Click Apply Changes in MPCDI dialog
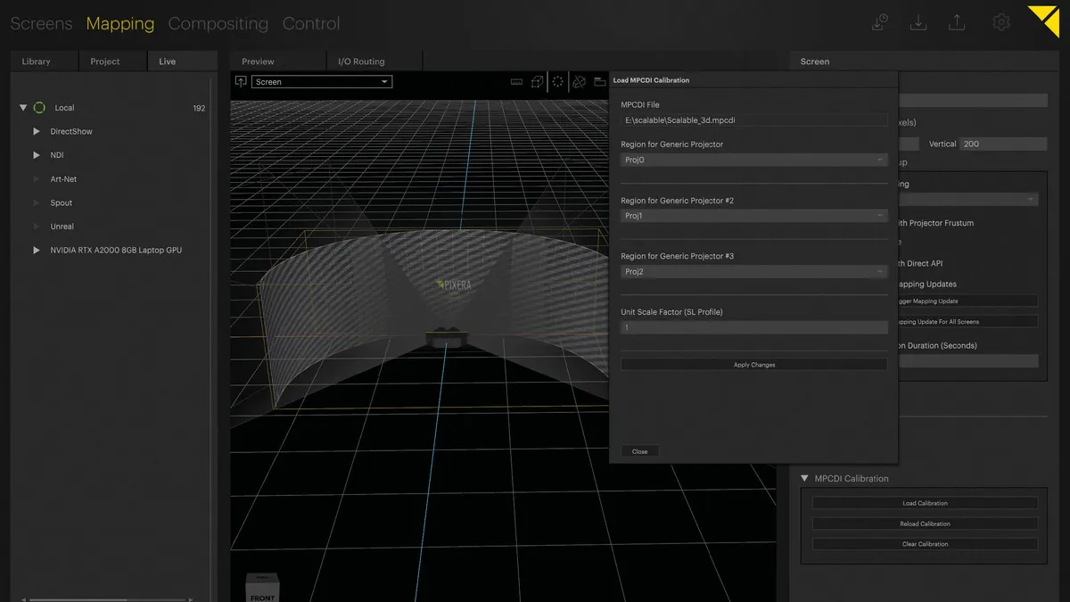1070x602 pixels. pyautogui.click(x=754, y=365)
